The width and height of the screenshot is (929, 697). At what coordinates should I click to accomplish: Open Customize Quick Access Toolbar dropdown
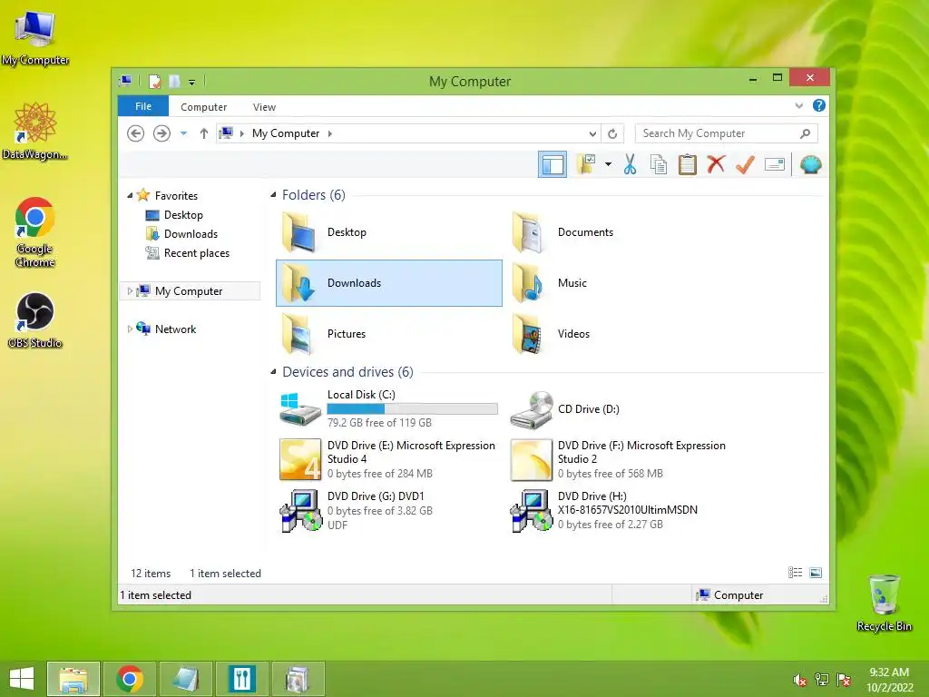coord(192,82)
